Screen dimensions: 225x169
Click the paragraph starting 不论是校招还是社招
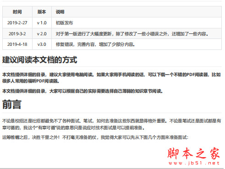112,124
